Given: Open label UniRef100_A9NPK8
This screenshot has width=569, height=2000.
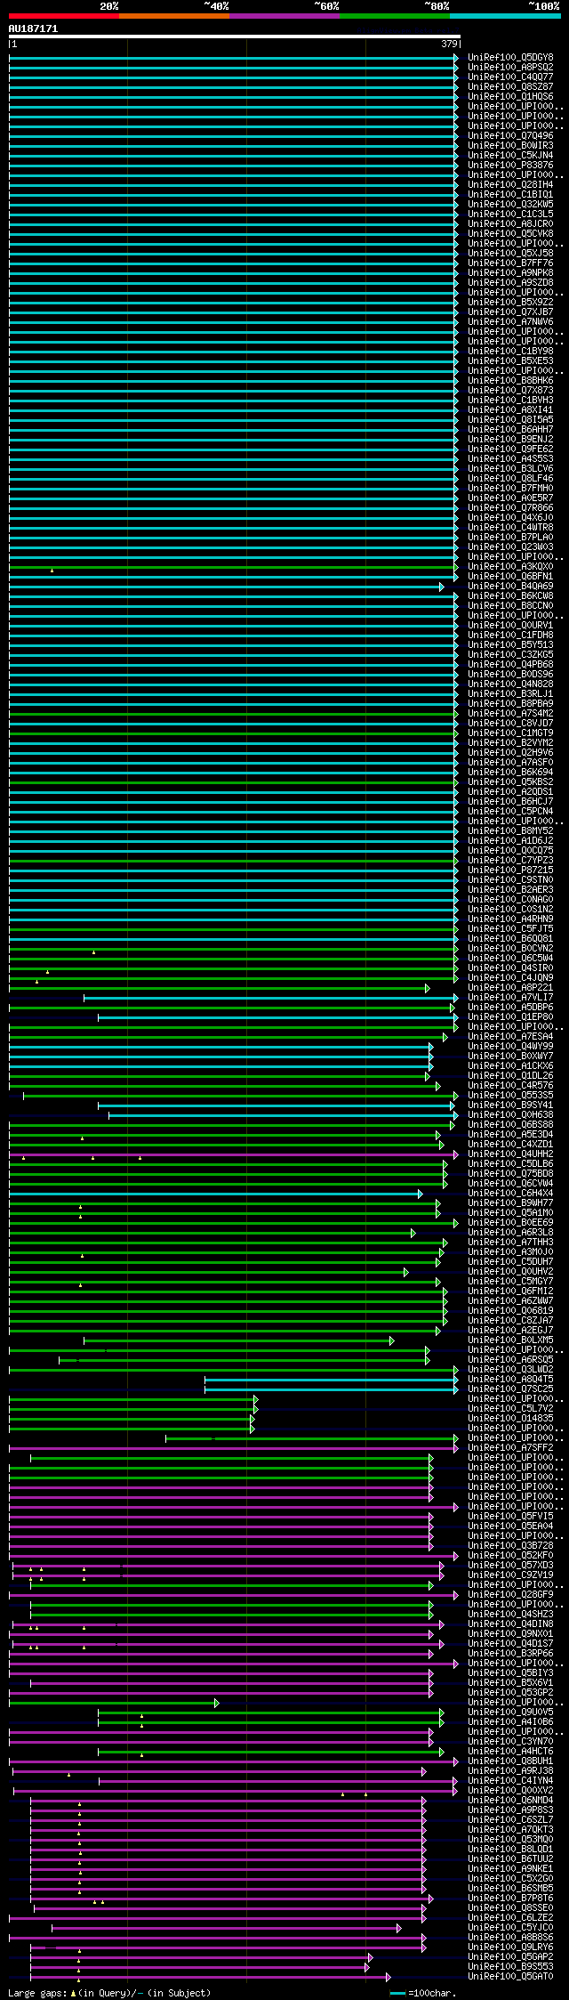Looking at the screenshot, I should coord(510,273).
